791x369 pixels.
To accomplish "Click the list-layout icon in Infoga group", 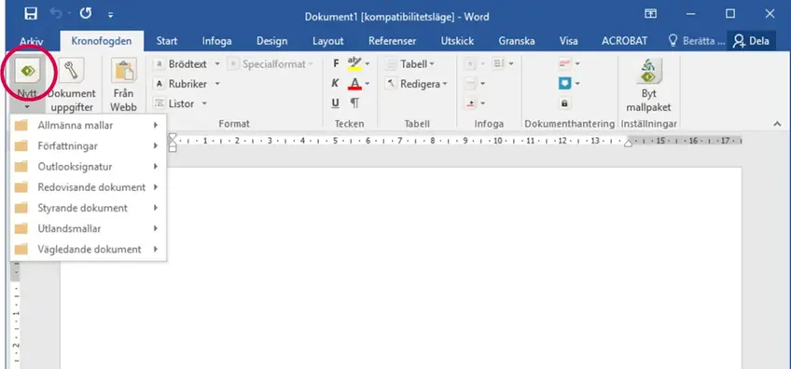I will pos(498,63).
